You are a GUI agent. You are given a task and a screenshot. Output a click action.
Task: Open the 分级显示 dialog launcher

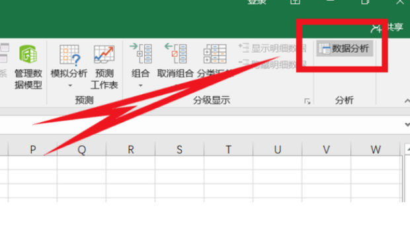307,101
